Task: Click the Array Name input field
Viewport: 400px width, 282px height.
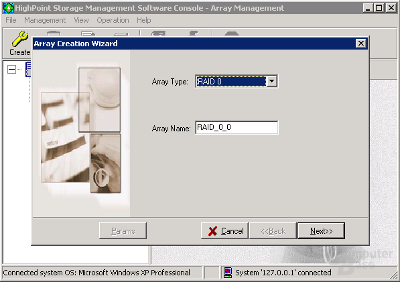Action: point(237,127)
